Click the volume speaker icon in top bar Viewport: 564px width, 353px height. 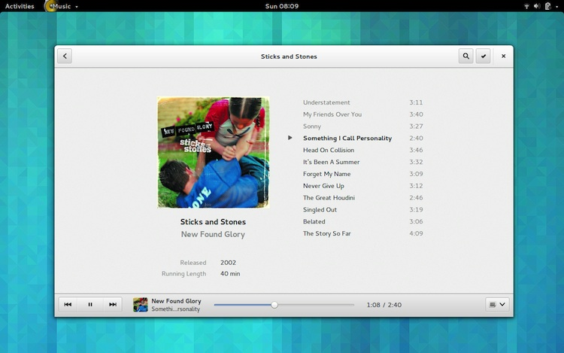537,6
